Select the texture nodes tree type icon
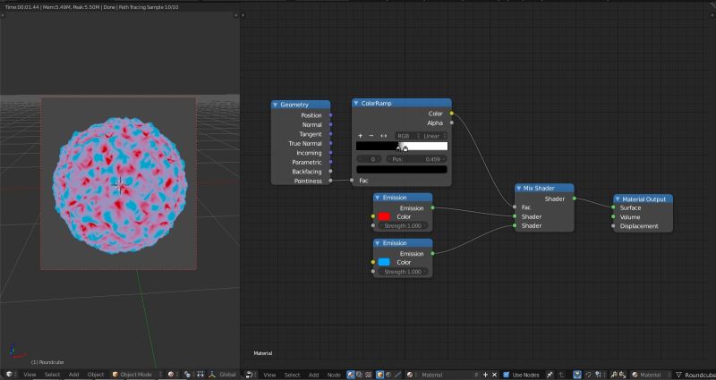Screen dimensions: 716x380 click(368, 374)
